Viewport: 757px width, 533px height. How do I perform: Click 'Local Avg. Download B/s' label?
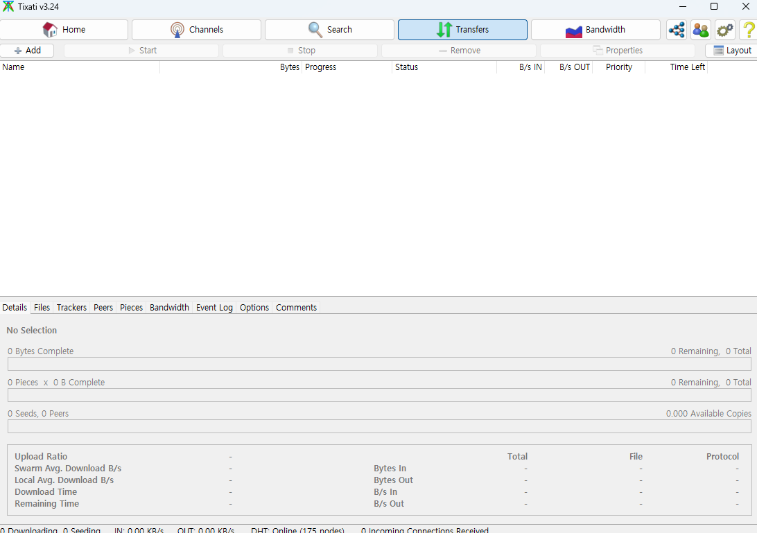pos(64,480)
